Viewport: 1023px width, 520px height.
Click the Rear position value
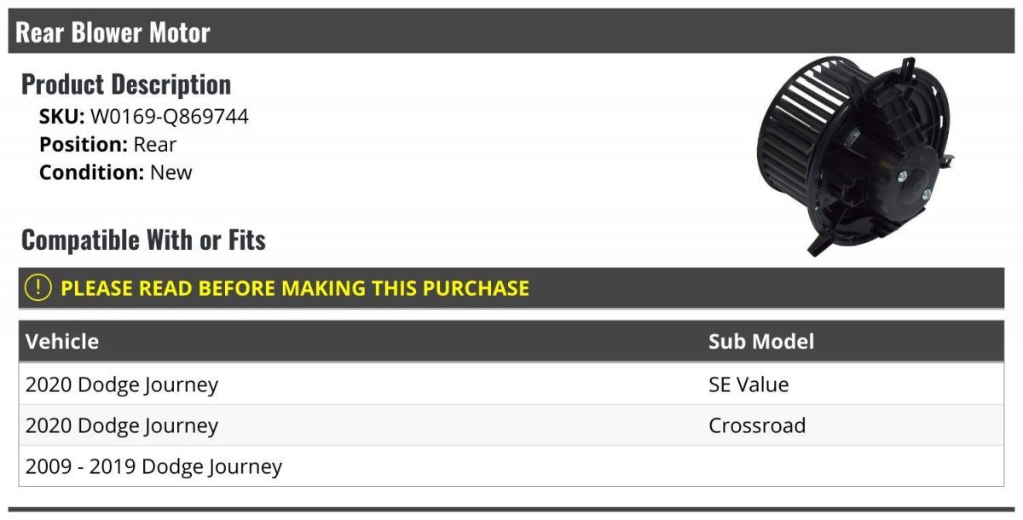(154, 144)
